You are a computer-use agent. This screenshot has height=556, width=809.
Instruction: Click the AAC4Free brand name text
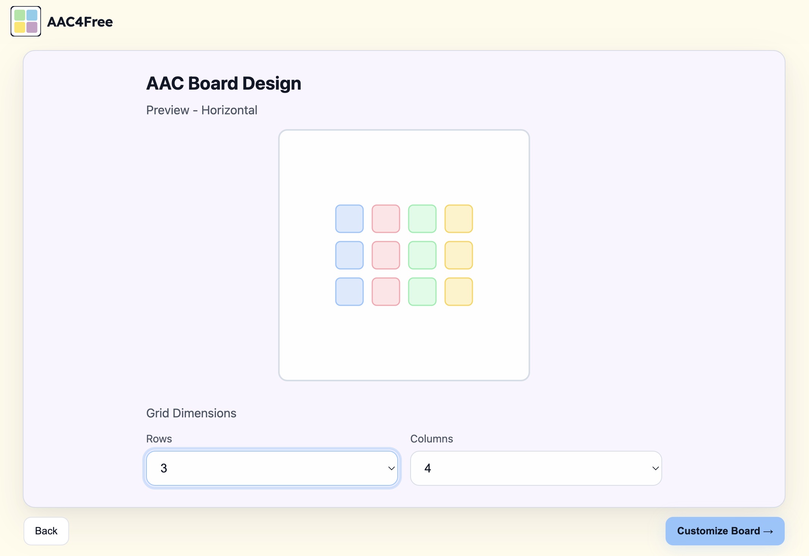click(80, 22)
